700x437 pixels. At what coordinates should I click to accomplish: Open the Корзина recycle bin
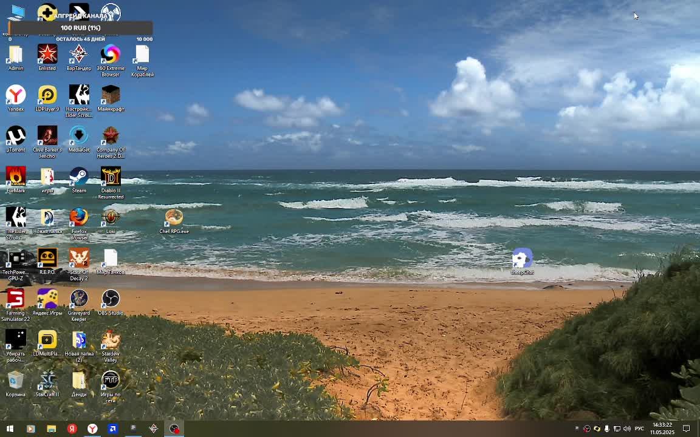pos(16,382)
